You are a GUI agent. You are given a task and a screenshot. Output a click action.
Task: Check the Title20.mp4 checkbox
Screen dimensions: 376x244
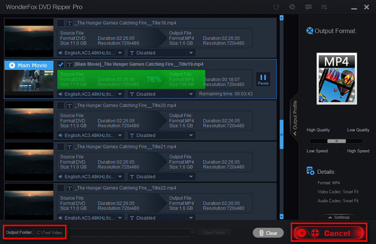click(x=61, y=105)
